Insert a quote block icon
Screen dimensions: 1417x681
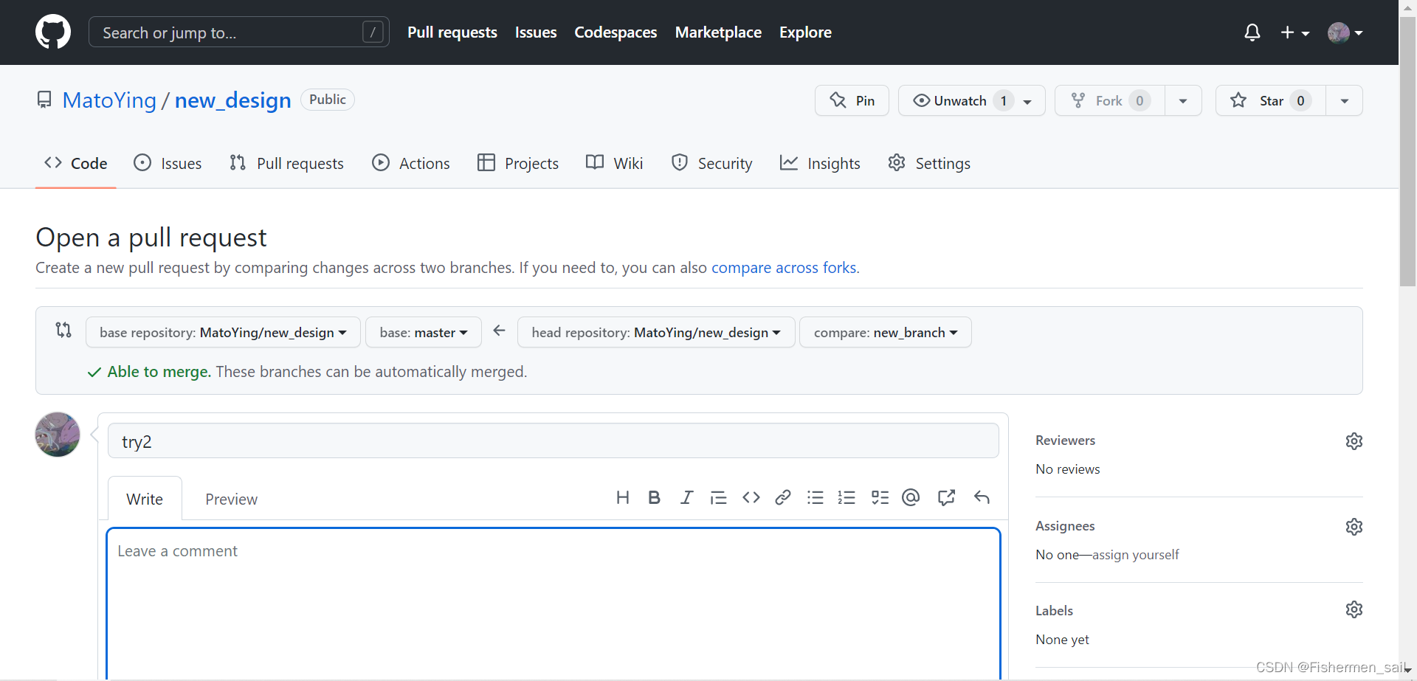point(718,498)
